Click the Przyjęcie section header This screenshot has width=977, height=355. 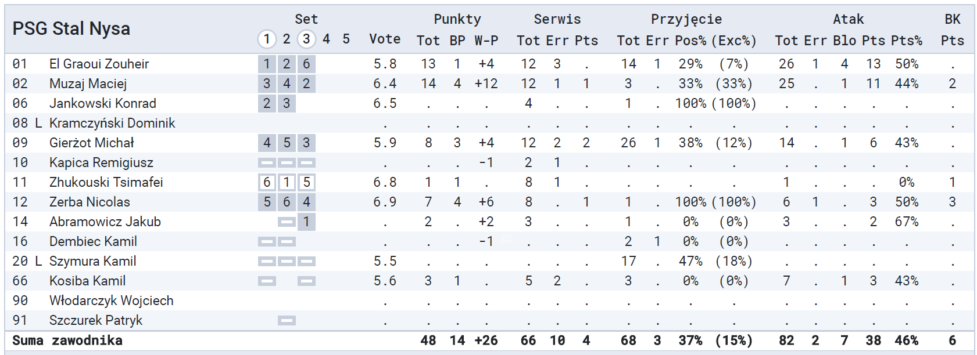click(686, 19)
